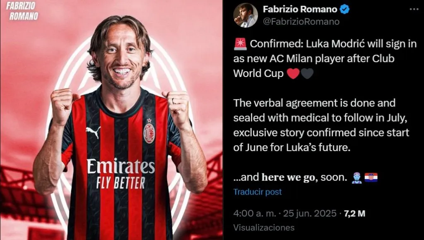Open the @FabrizioRomano handle link
The height and width of the screenshot is (240, 424).
tap(301, 22)
